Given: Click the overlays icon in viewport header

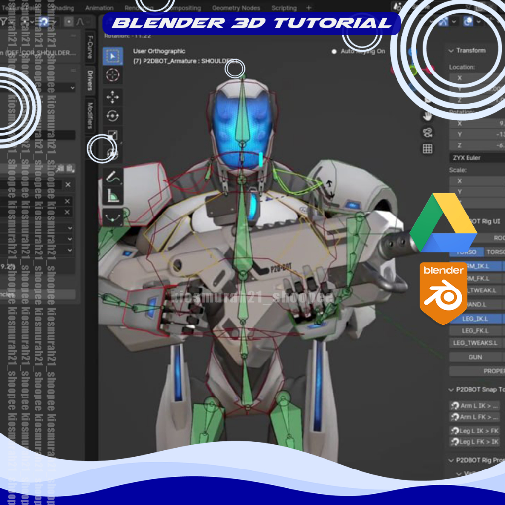Looking at the screenshot, I should click(x=443, y=21).
